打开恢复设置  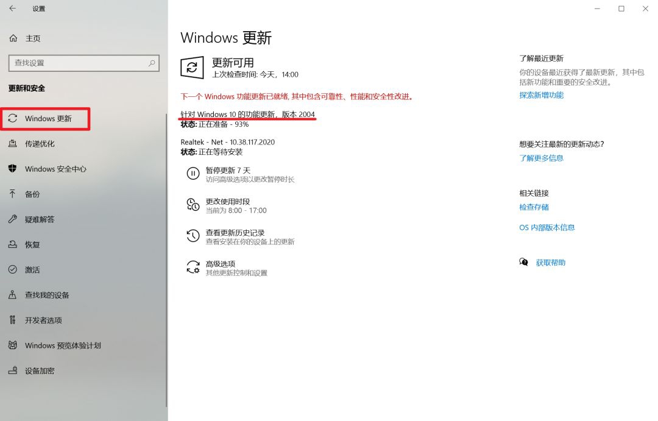35,244
